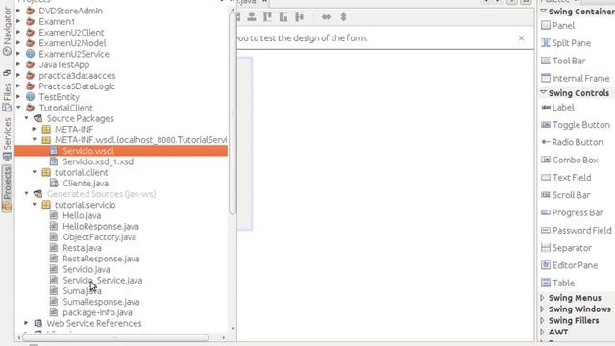The height and width of the screenshot is (346, 615).
Task: Pick the Separator palette component
Action: tap(566, 248)
